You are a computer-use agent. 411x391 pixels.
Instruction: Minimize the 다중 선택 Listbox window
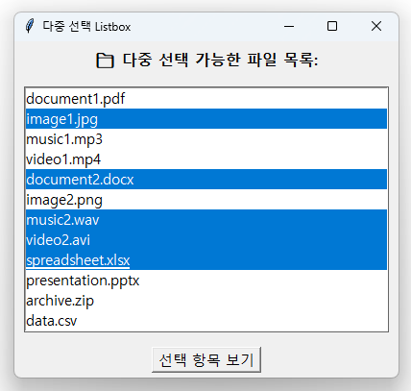click(x=289, y=26)
